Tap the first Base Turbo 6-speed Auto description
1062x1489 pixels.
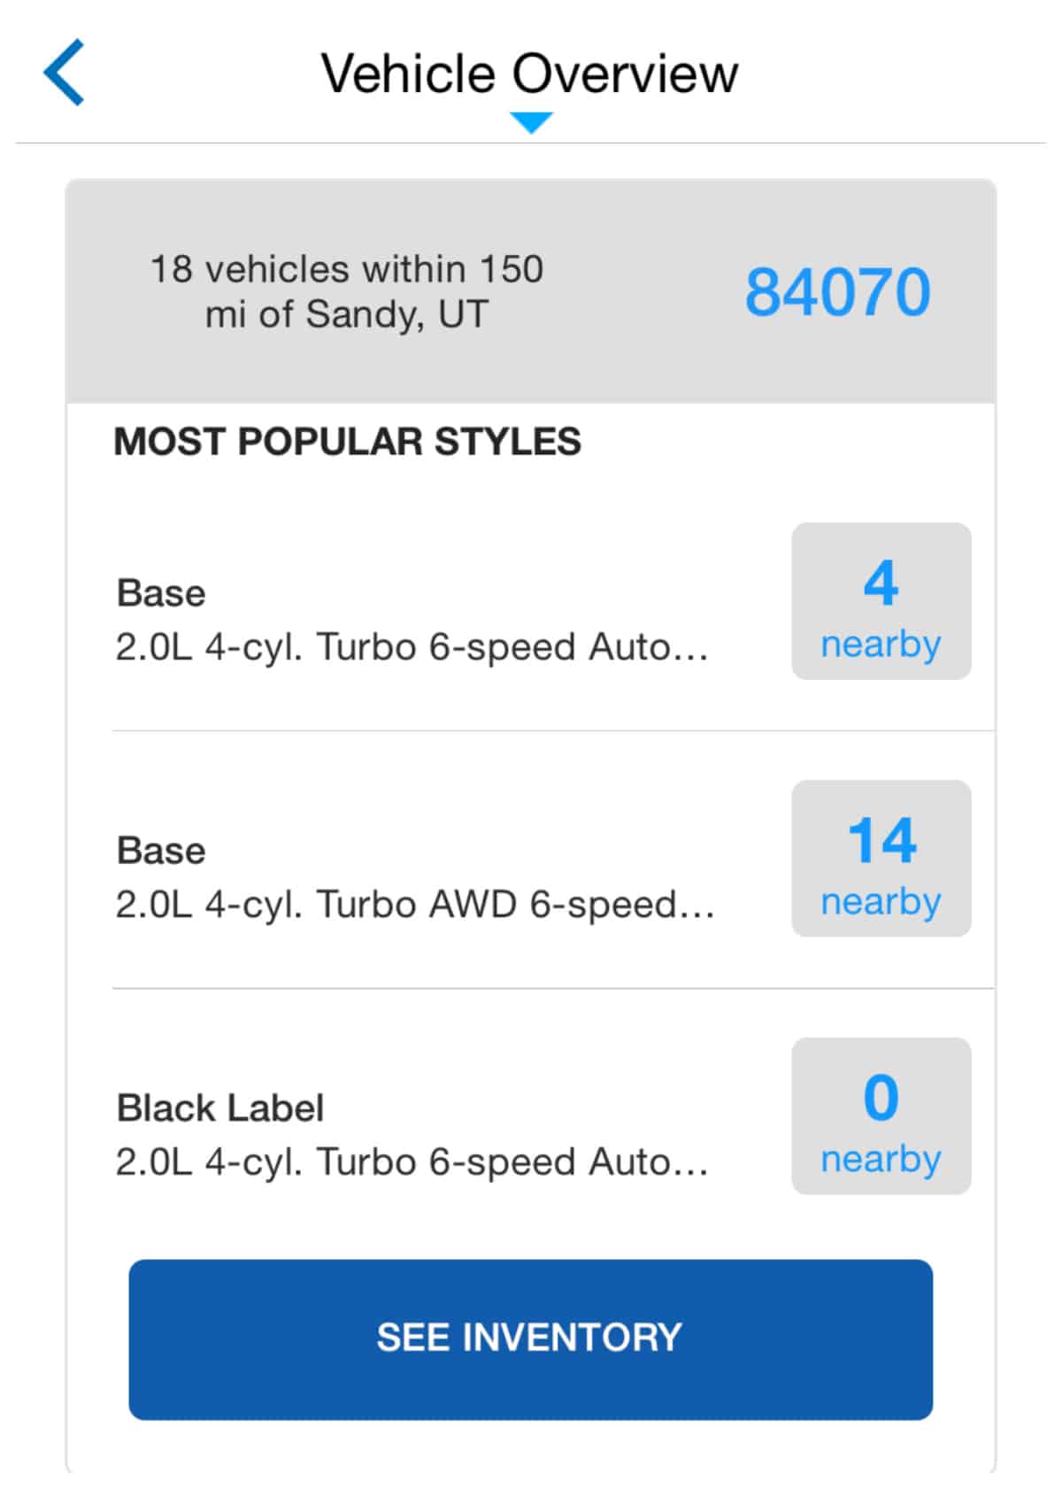[412, 647]
